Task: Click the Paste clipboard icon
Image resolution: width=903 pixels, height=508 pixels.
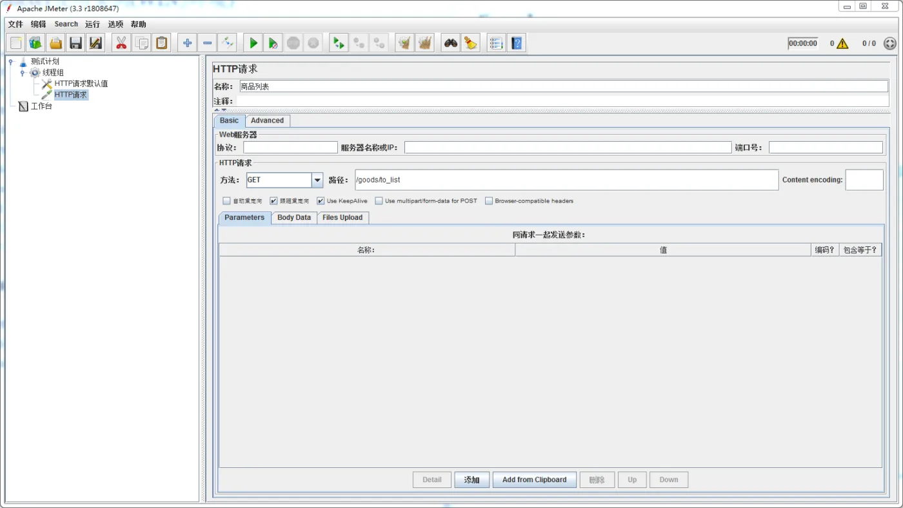Action: tap(161, 43)
